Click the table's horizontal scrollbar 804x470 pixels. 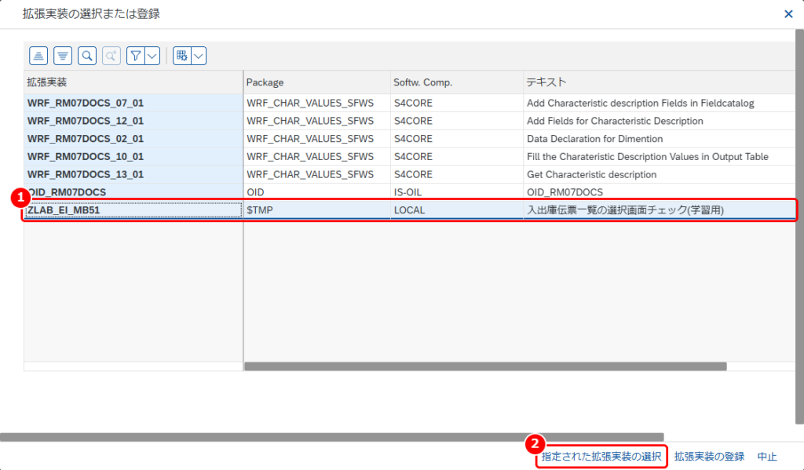tap(485, 366)
